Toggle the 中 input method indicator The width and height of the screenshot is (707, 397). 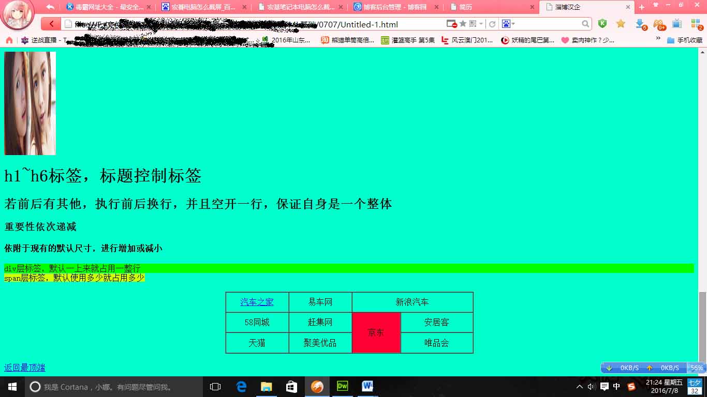[616, 387]
